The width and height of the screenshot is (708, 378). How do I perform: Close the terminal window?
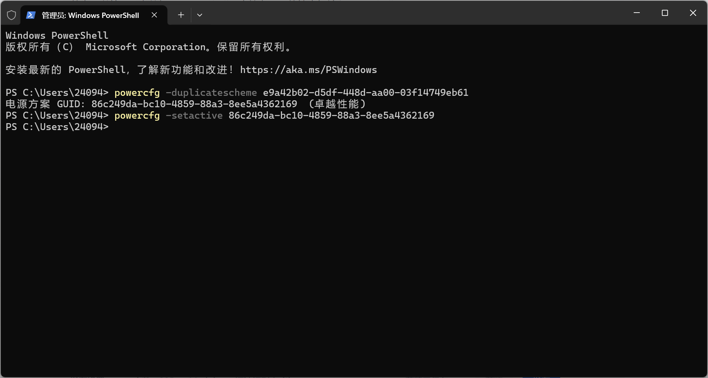(x=693, y=13)
